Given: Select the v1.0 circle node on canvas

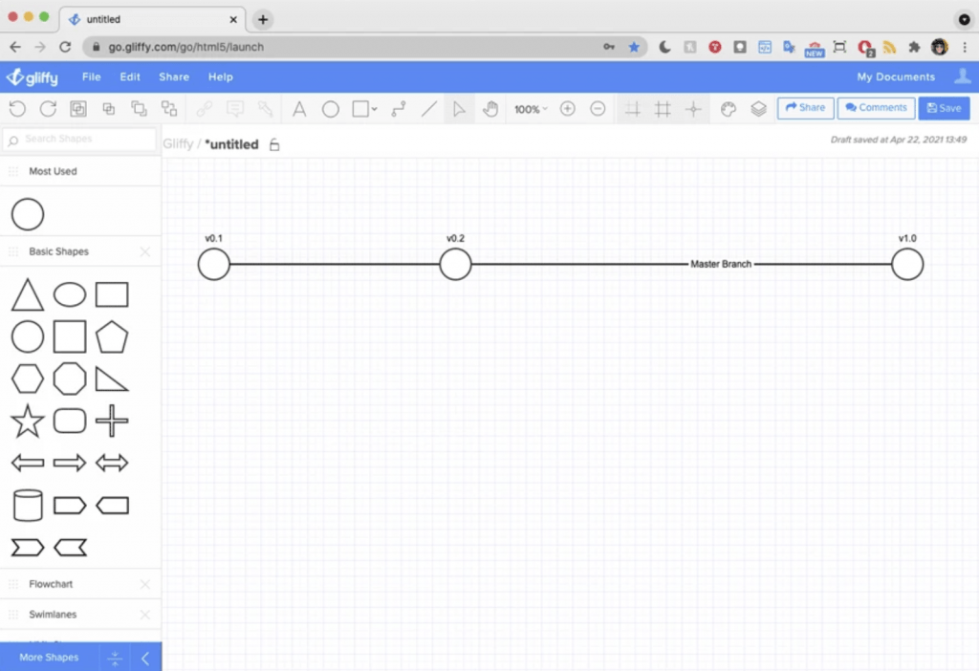Looking at the screenshot, I should click(x=907, y=264).
